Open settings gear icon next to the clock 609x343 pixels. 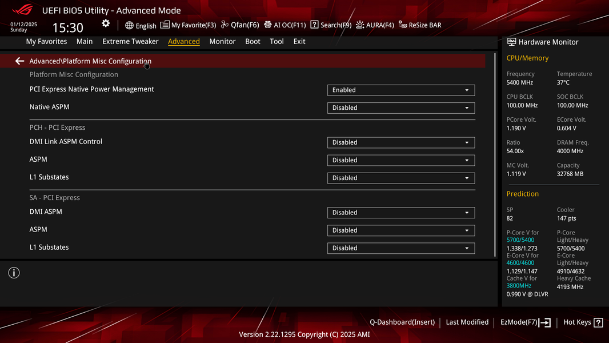pyautogui.click(x=106, y=23)
